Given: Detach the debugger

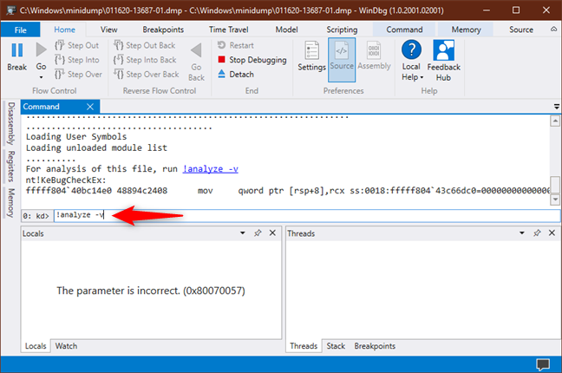Looking at the screenshot, I should (236, 75).
